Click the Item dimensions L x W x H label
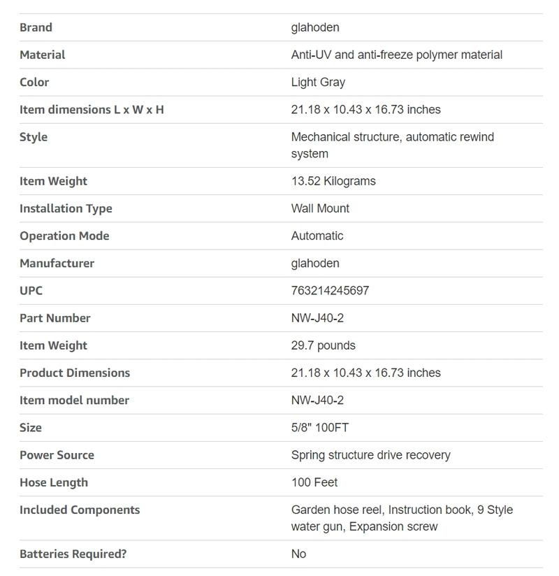This screenshot has height=576, width=559. pyautogui.click(x=92, y=109)
